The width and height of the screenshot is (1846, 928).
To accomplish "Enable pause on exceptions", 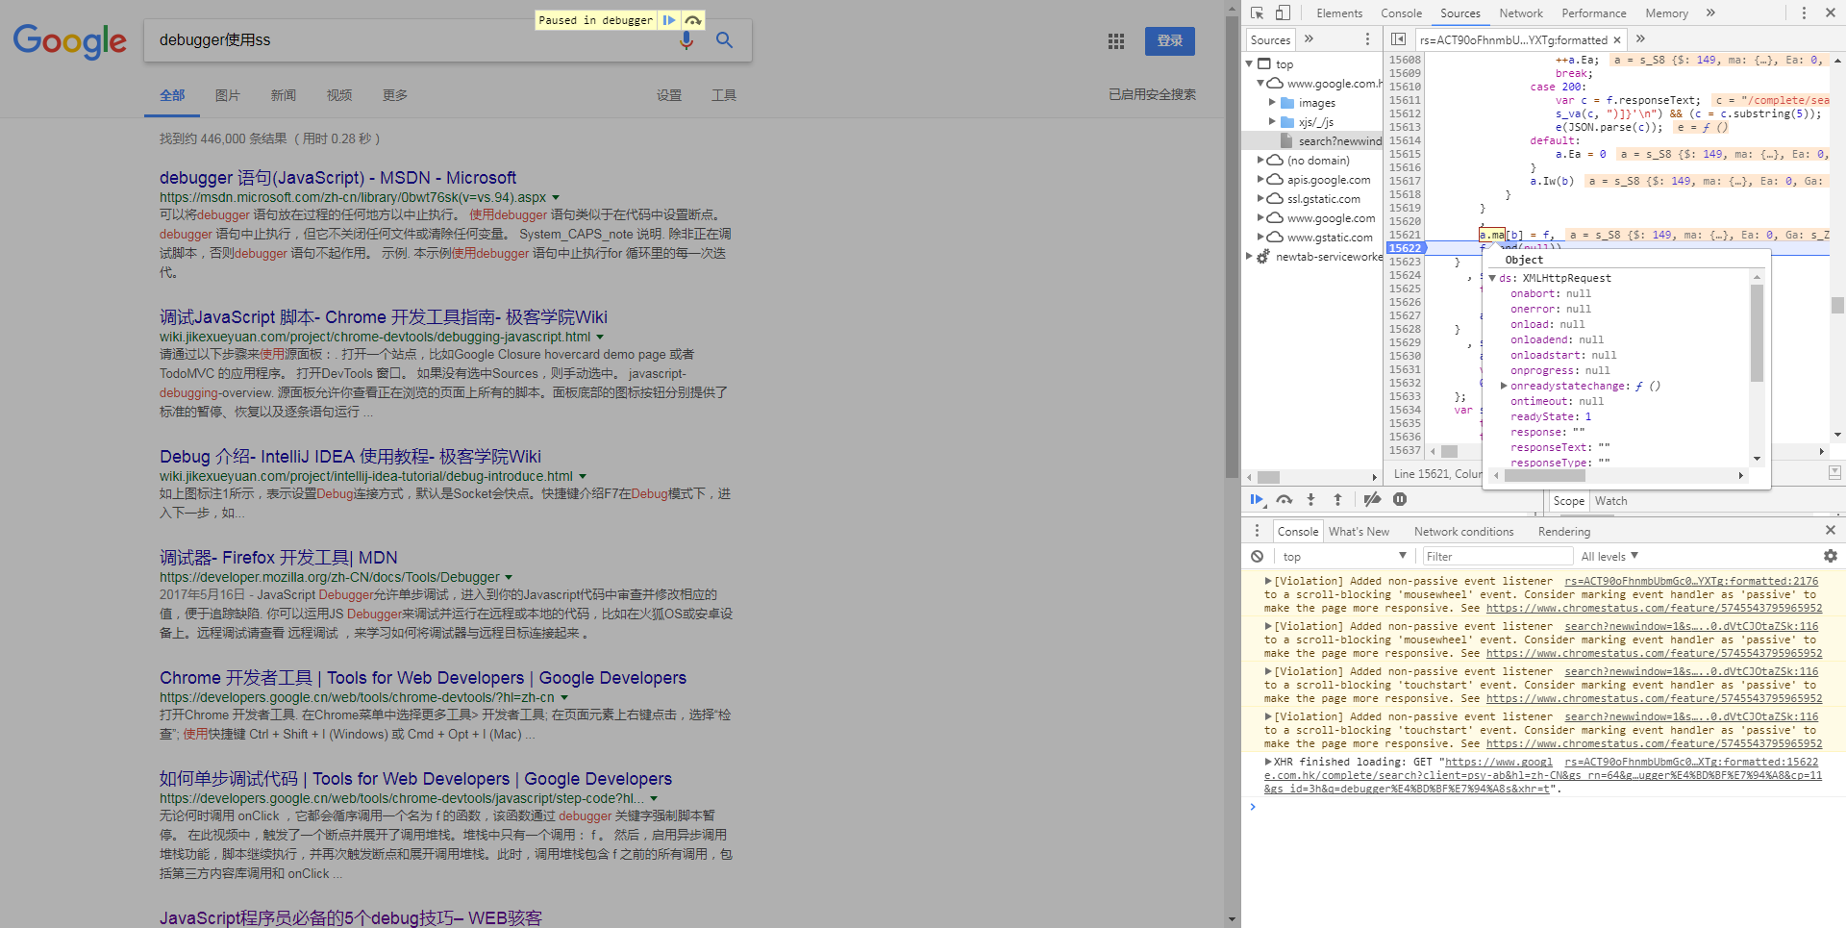I will [x=1400, y=499].
